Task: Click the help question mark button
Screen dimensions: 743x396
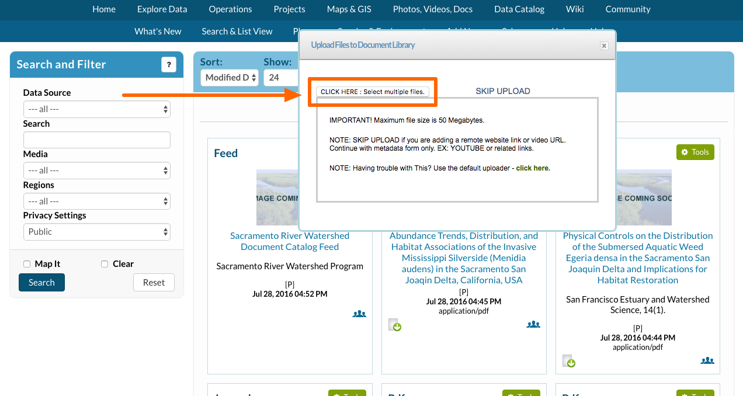Action: 168,65
